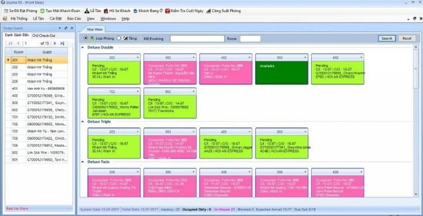Collapse the Deluxe Double group

coord(82,47)
